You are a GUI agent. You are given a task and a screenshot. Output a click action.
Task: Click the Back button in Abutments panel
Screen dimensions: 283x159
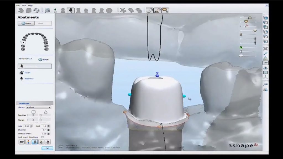(x=26, y=23)
